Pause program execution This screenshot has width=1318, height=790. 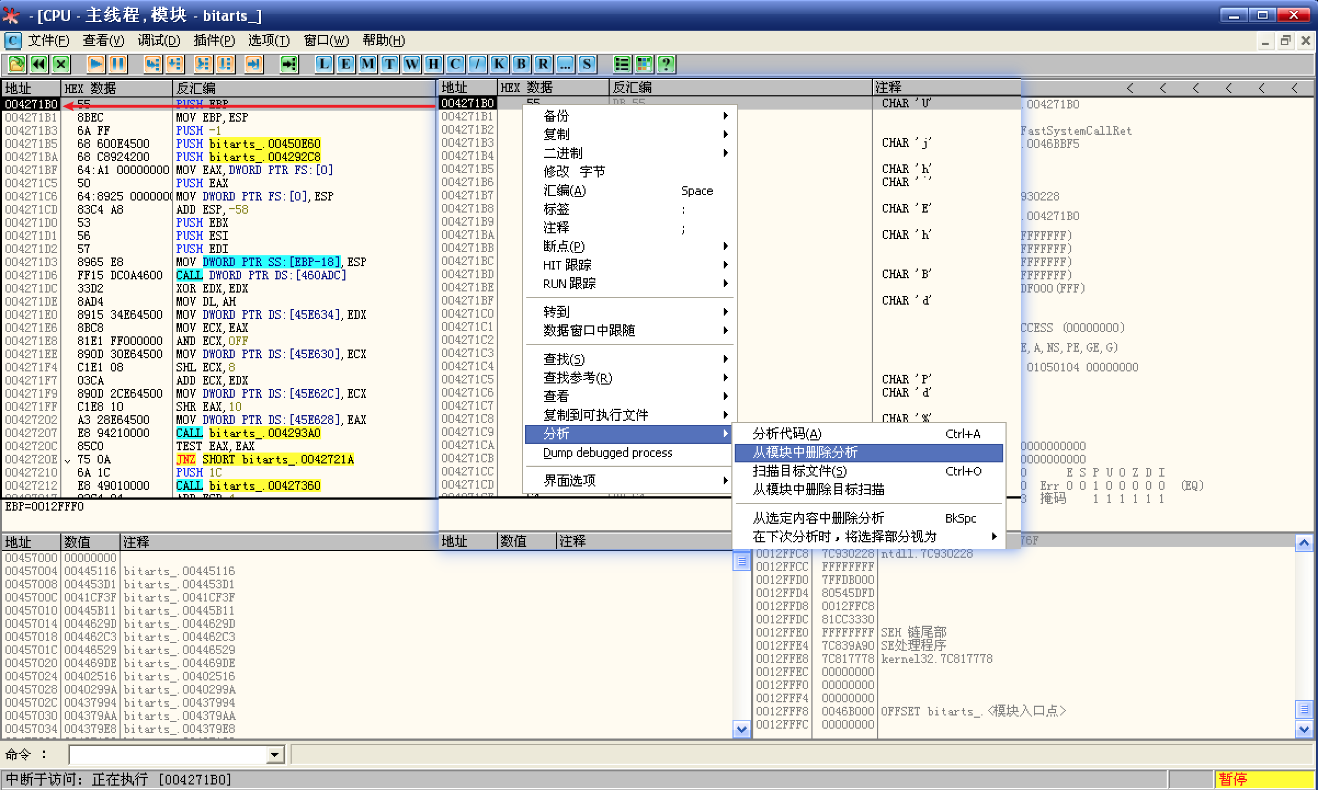tap(118, 64)
